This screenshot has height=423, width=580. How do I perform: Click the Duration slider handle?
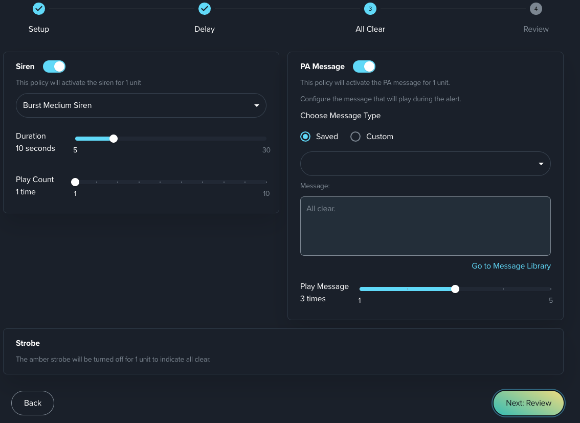[x=114, y=139]
